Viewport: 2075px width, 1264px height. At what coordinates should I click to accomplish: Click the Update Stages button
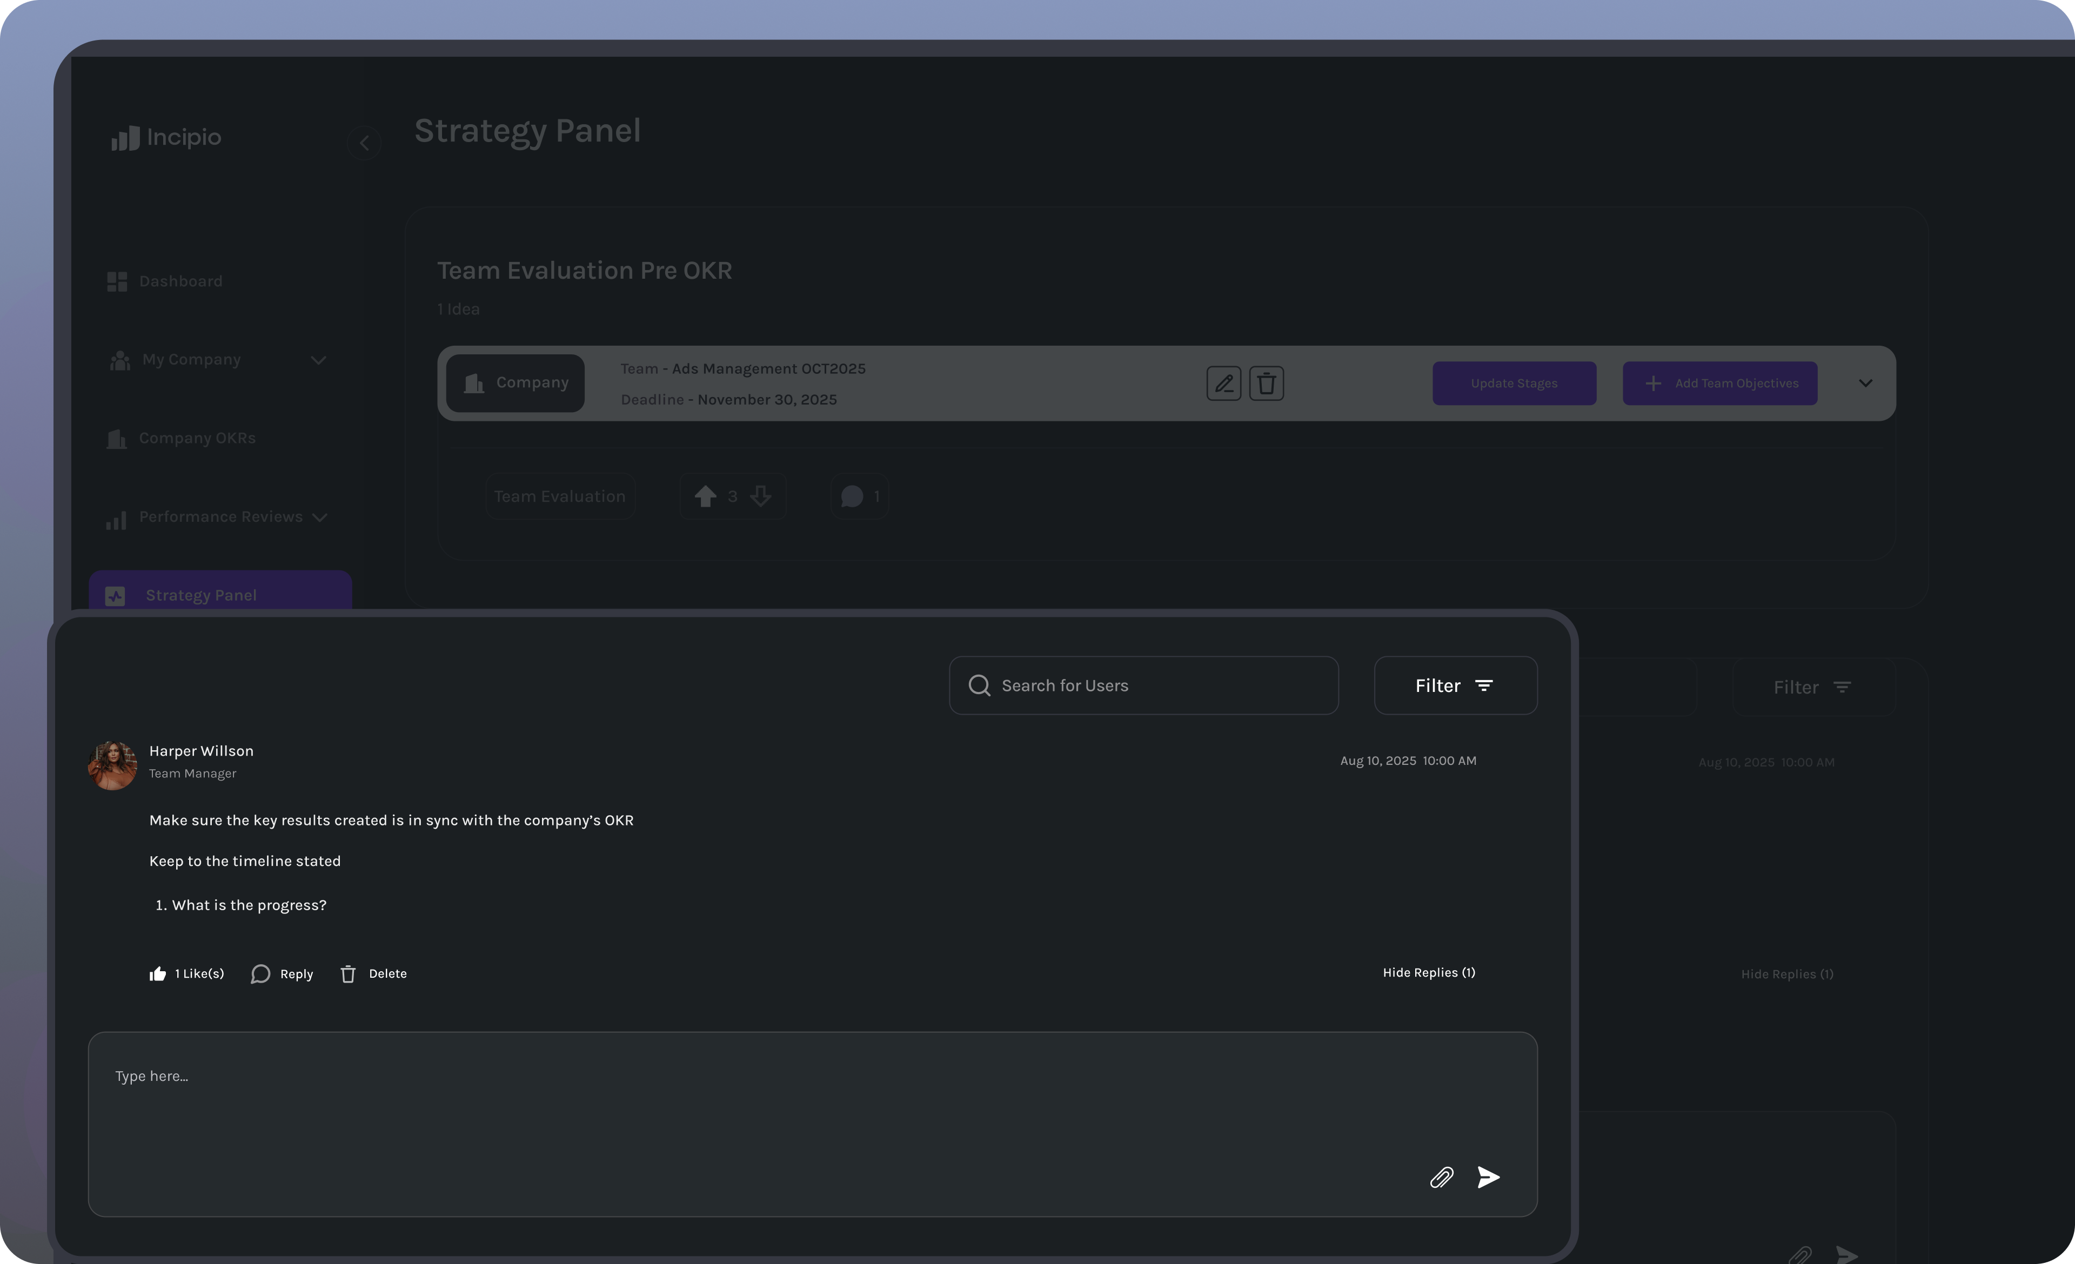click(1514, 383)
